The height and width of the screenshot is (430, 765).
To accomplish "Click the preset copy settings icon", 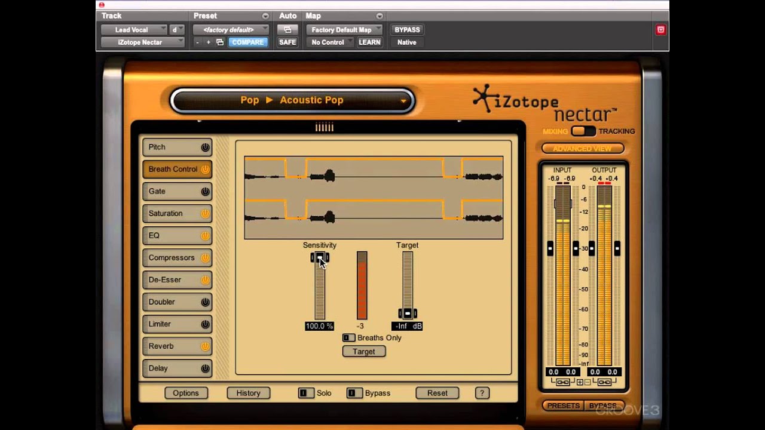I will pos(220,42).
